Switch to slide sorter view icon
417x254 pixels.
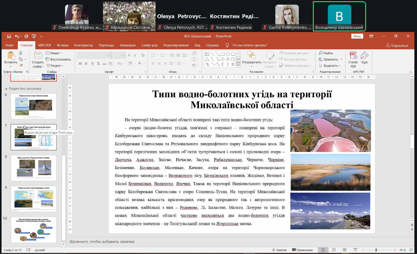click(x=334, y=250)
